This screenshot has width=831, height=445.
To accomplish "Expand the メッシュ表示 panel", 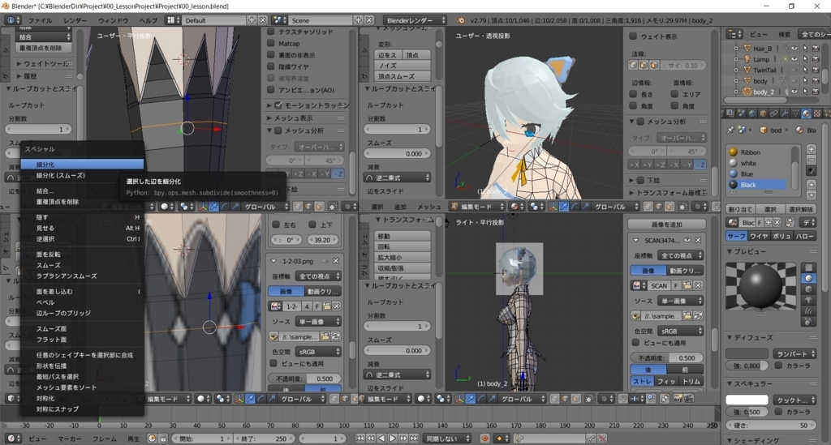I will 290,118.
